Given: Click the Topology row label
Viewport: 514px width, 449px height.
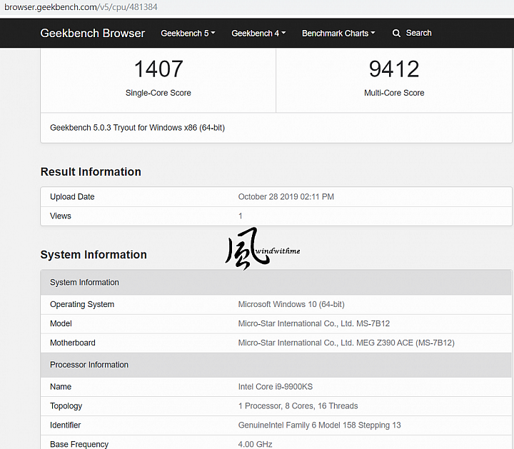Looking at the screenshot, I should point(66,406).
